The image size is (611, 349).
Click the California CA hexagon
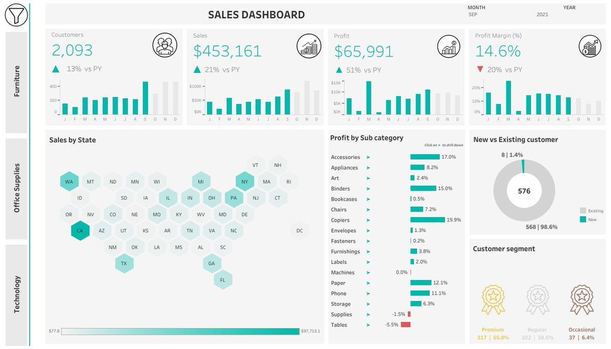[80, 231]
